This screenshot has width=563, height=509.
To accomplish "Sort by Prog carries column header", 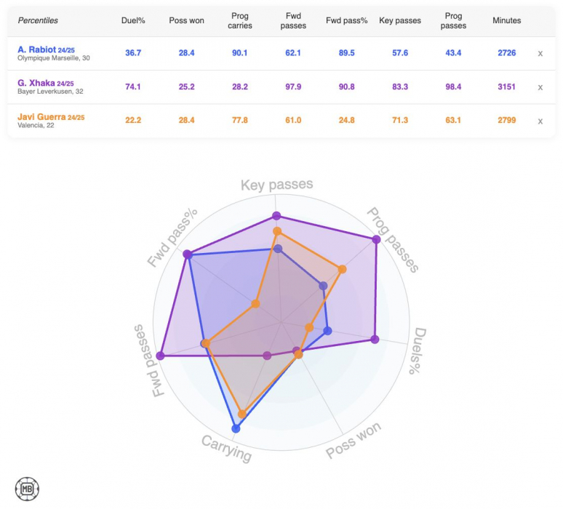I will click(x=240, y=20).
